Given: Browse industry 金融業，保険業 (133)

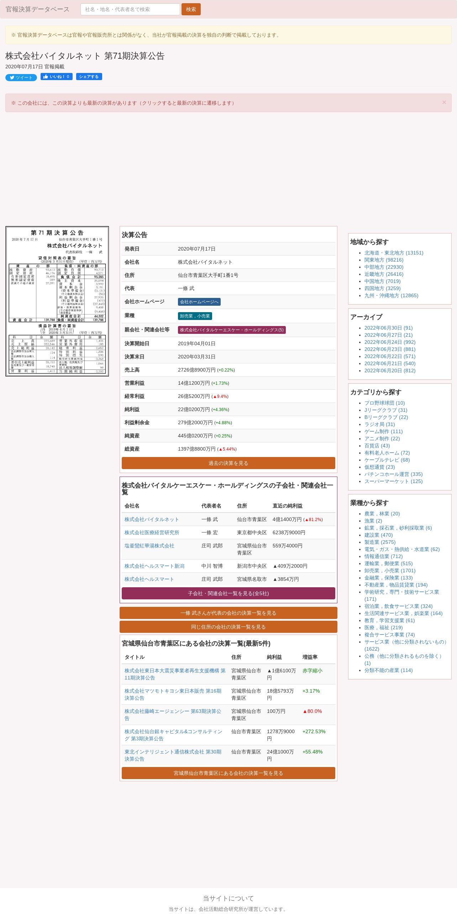Looking at the screenshot, I should pyautogui.click(x=389, y=578).
